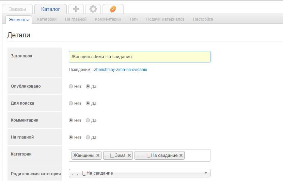Open the Настройка sub-tab

203,19
